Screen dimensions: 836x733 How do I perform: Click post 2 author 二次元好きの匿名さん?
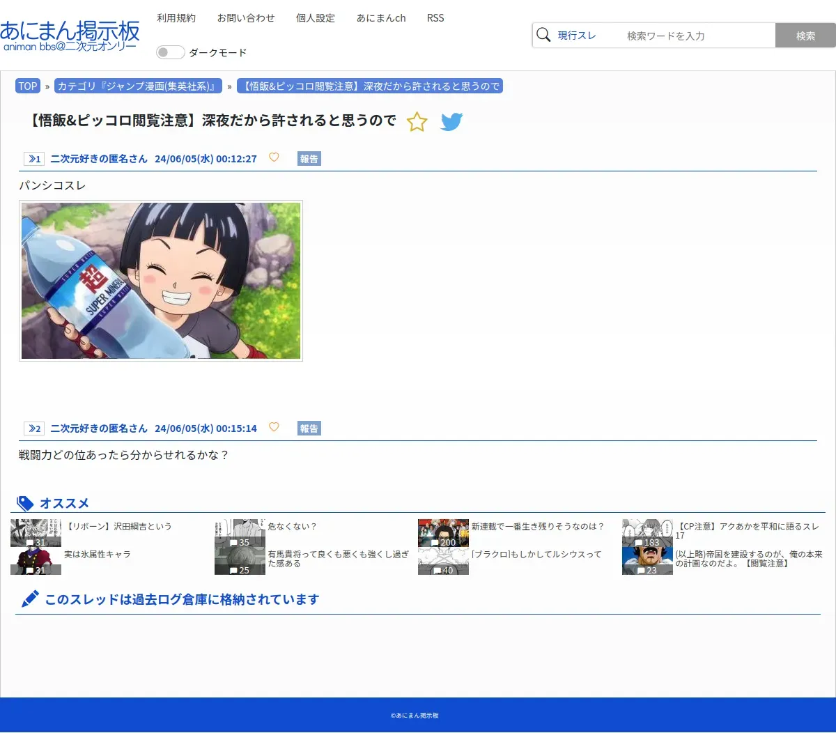[x=99, y=429]
